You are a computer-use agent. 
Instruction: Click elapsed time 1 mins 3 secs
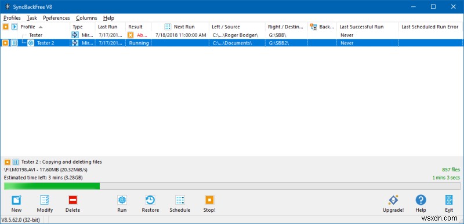[x=446, y=178]
